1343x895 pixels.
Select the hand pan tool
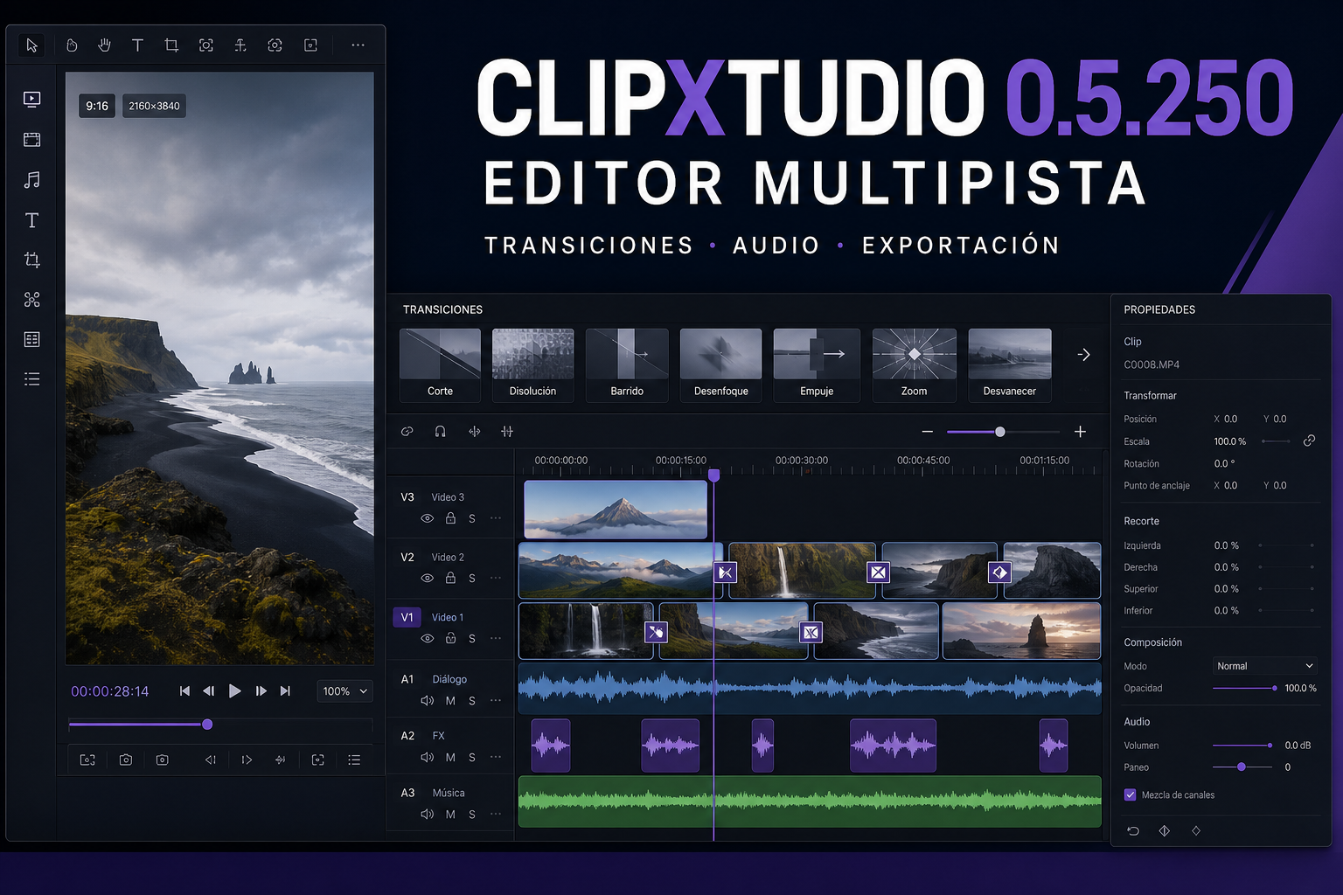(105, 45)
